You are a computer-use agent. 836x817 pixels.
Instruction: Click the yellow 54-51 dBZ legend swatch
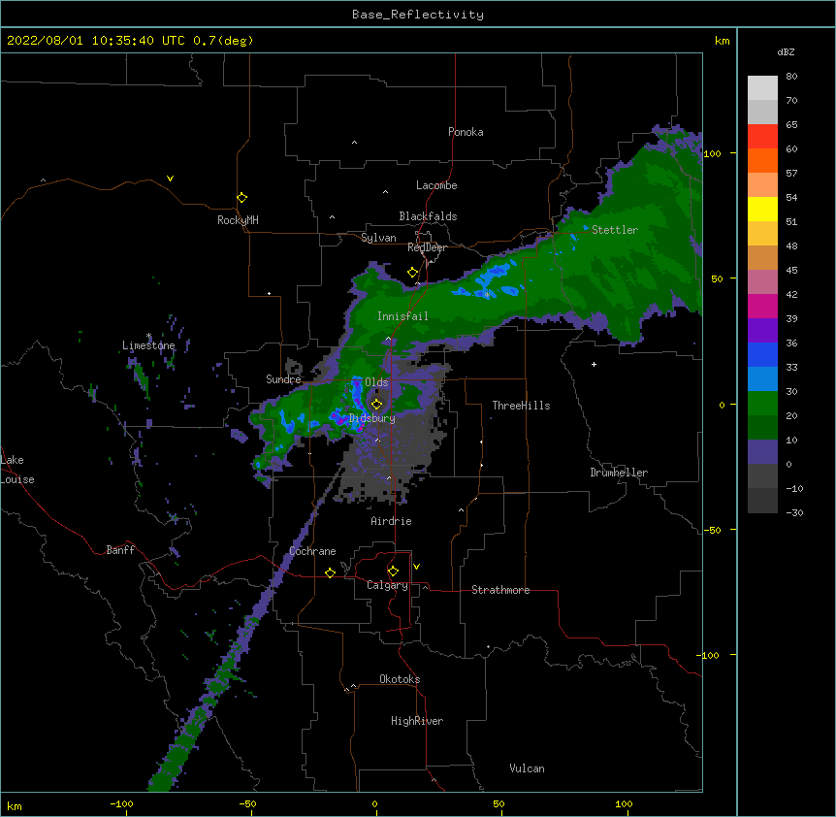(762, 209)
